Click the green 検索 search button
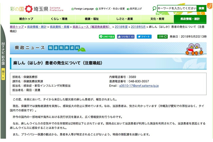Image resolution: width=213 pixels, height=142 pixels. [x=201, y=8]
